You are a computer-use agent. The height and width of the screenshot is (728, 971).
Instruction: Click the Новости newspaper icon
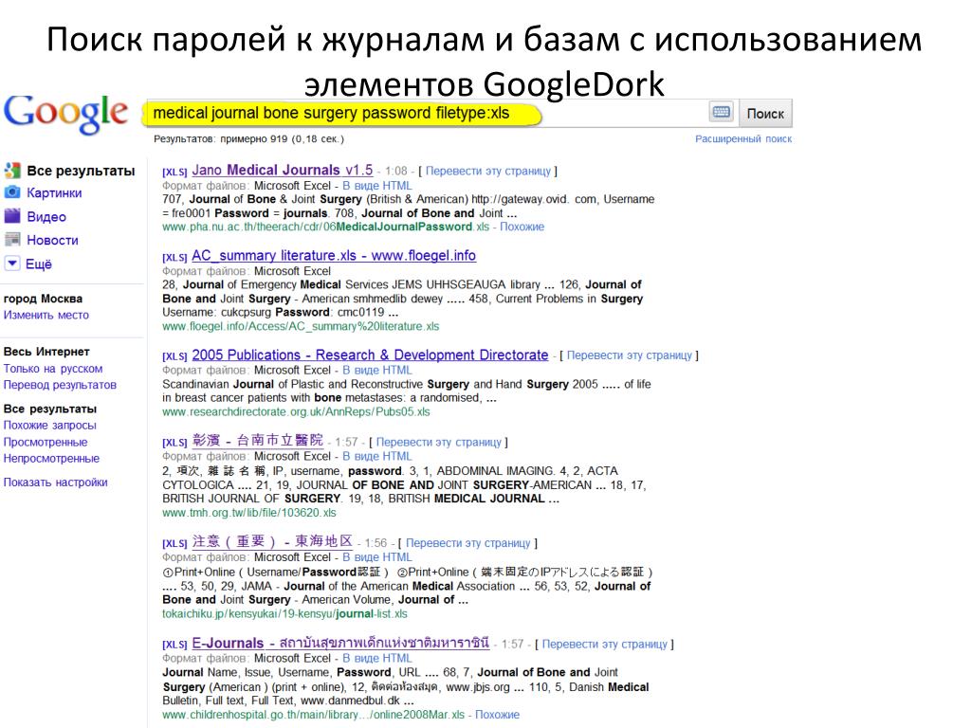click(11, 240)
